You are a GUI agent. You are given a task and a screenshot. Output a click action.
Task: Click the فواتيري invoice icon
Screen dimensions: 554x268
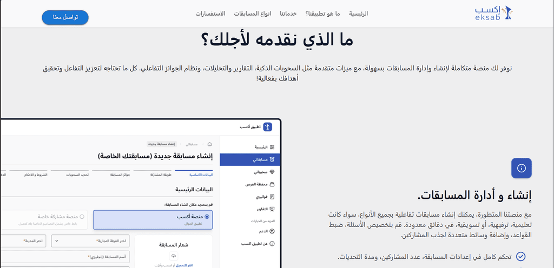click(x=272, y=197)
